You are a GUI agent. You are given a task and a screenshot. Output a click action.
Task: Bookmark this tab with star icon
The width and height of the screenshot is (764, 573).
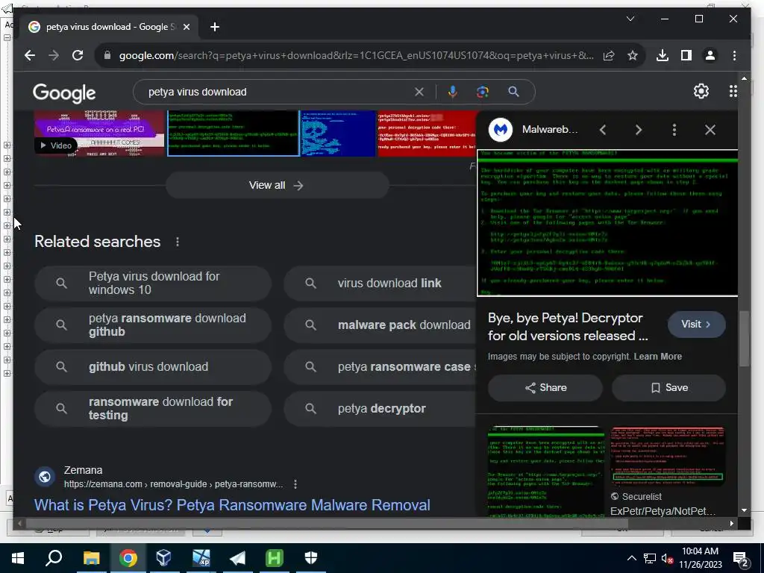pyautogui.click(x=633, y=55)
